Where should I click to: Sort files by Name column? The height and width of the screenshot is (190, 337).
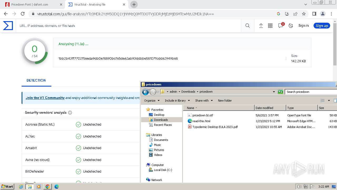point(219,108)
